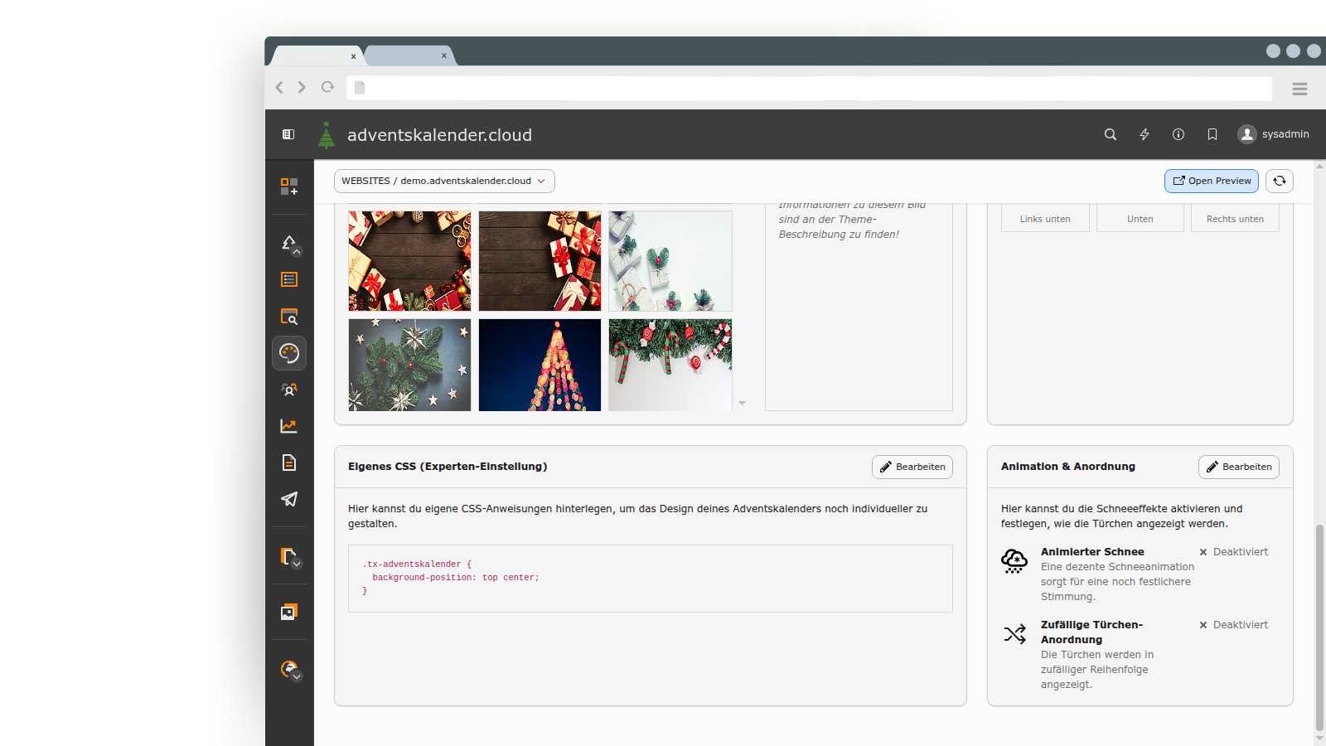Choose the gifts-on-wood frame background thumbnail
The width and height of the screenshot is (1326, 746).
pyautogui.click(x=409, y=261)
